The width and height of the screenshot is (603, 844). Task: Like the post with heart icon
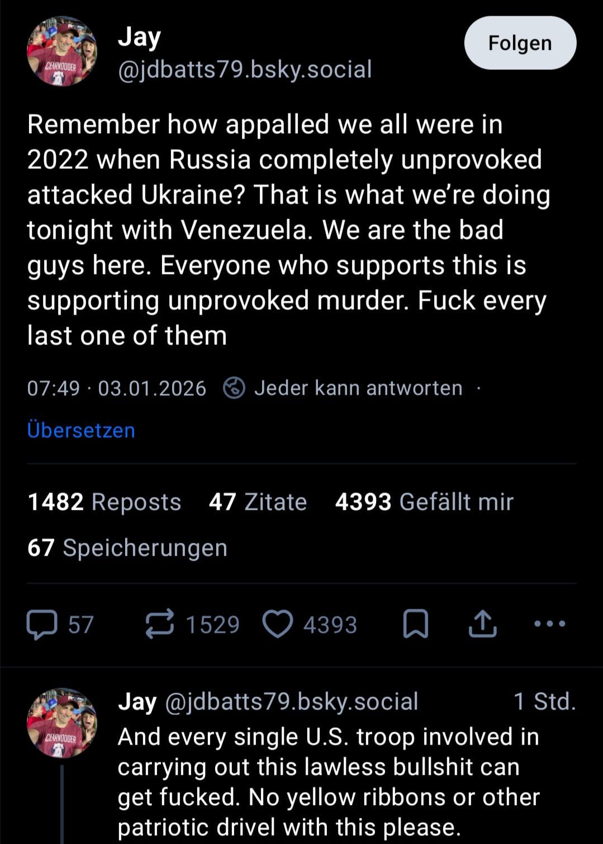click(278, 624)
